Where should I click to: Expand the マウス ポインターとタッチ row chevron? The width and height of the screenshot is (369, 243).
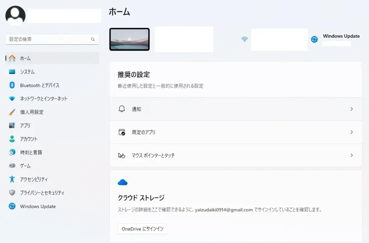pyautogui.click(x=352, y=155)
